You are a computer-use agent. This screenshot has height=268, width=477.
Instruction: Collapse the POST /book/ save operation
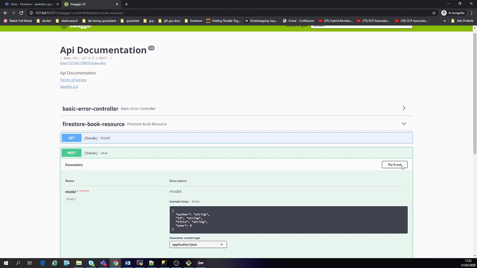(x=236, y=153)
